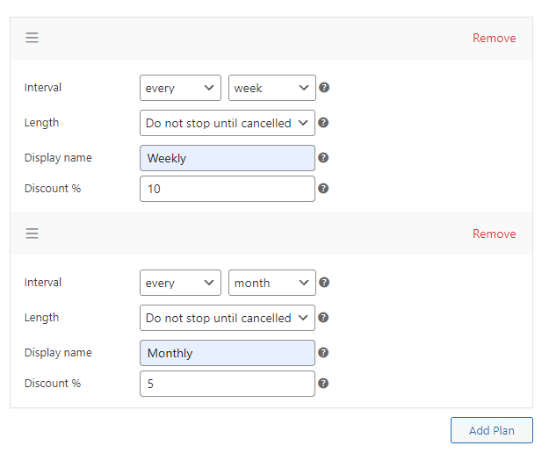Show help for the 10 percent discount
This screenshot has height=453, width=549.
pos(323,189)
